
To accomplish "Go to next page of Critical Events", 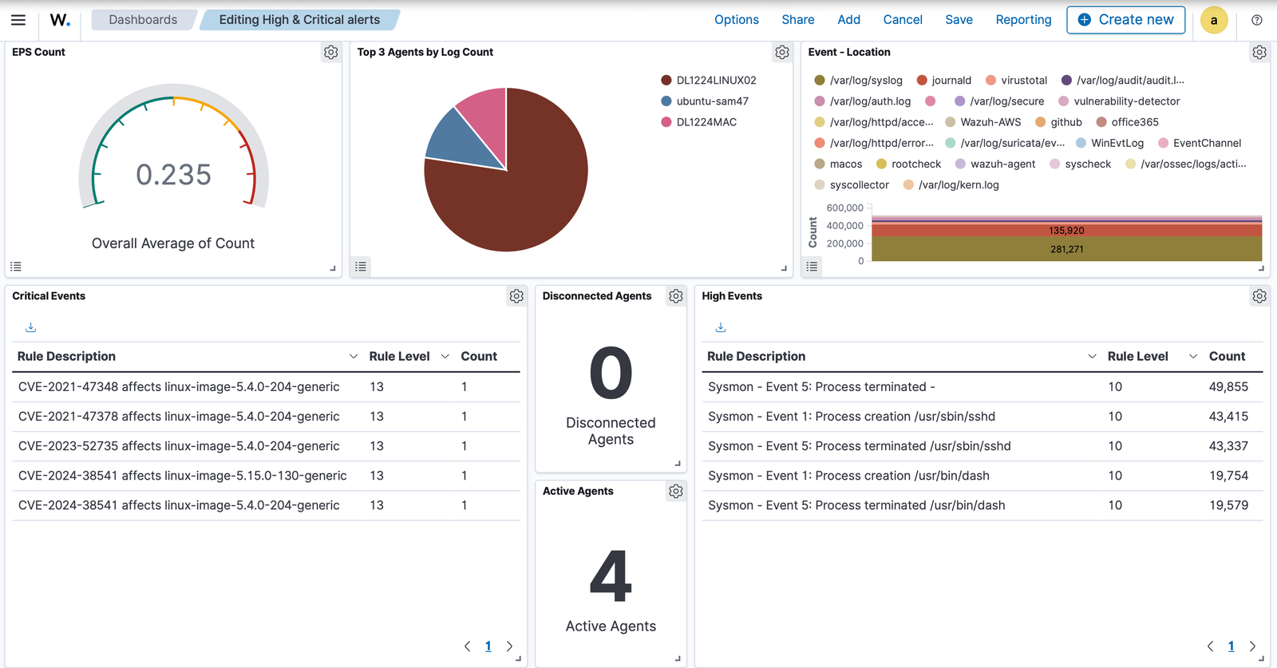I will 509,646.
